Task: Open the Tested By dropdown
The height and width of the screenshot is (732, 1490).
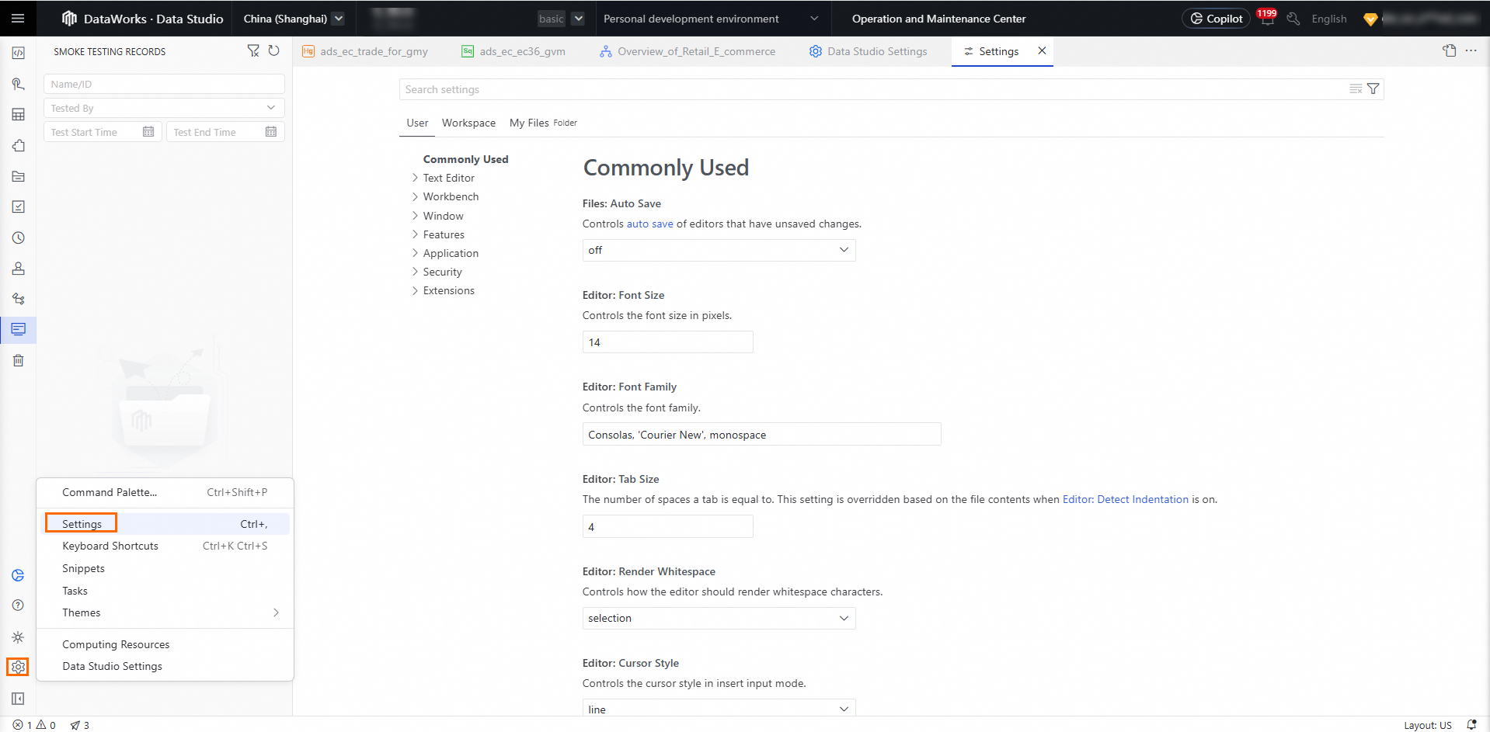Action: point(164,108)
